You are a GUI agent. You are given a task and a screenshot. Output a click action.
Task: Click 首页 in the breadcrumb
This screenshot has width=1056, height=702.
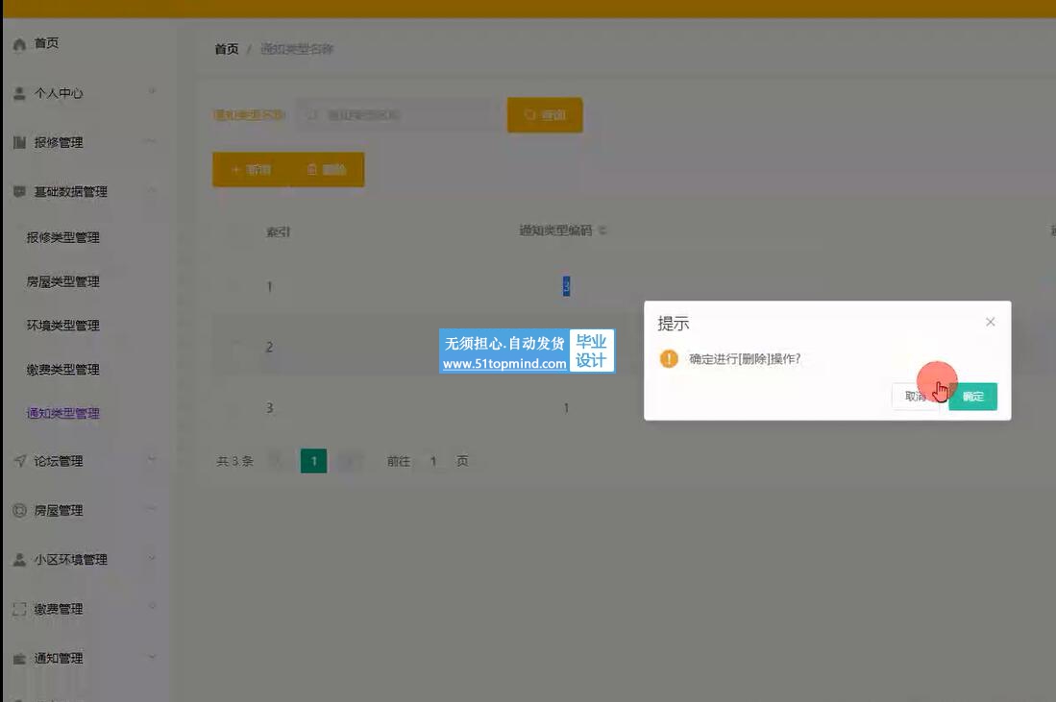point(227,49)
